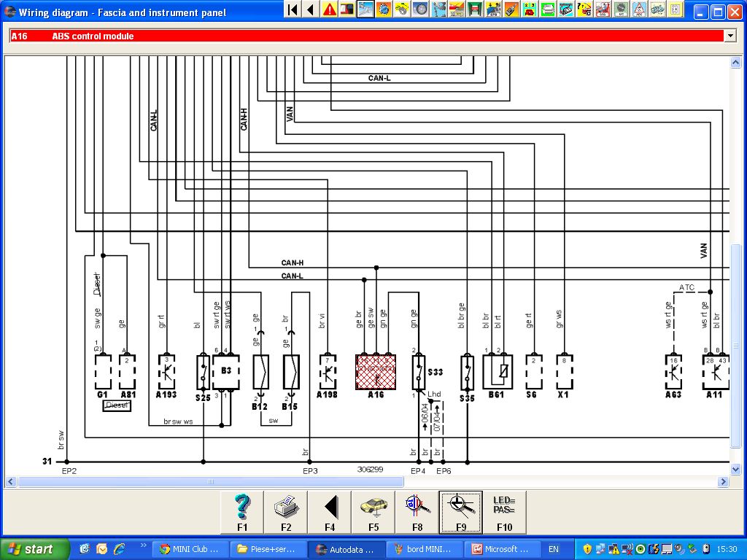
Task: Click the horizontal scrollbar right arrow
Action: [724, 482]
